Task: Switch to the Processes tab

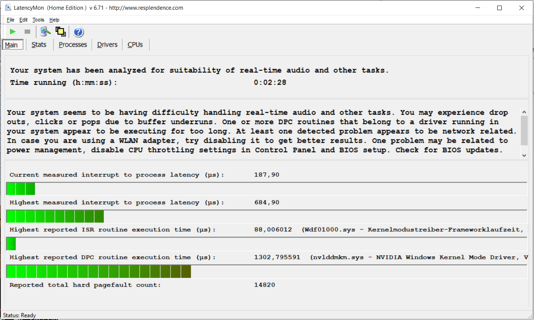Action: 73,45
